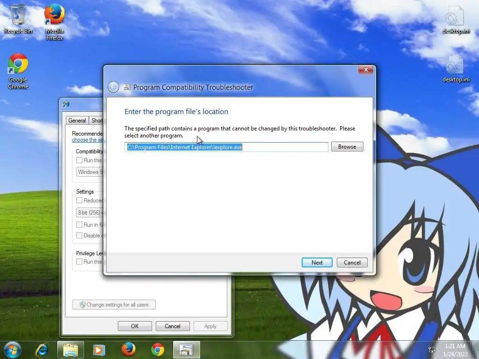This screenshot has height=359, width=479.
Task: Click the Browse button
Action: click(x=347, y=147)
